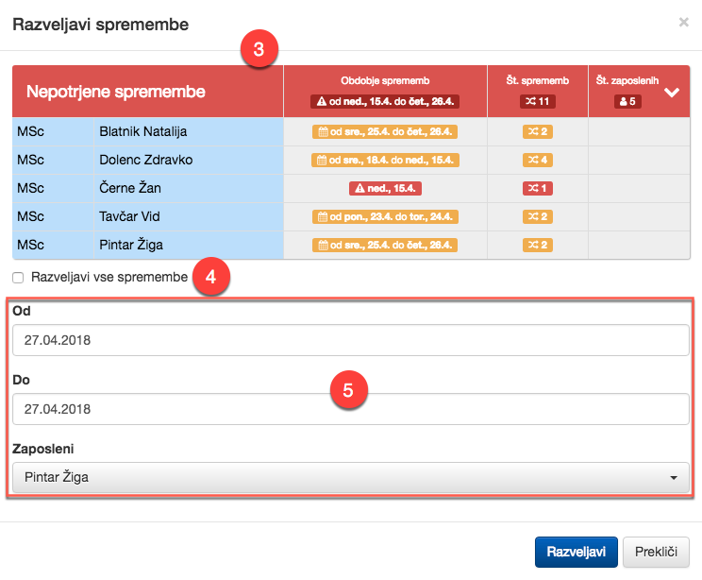Click red warning badge for Černe Žan

385,188
